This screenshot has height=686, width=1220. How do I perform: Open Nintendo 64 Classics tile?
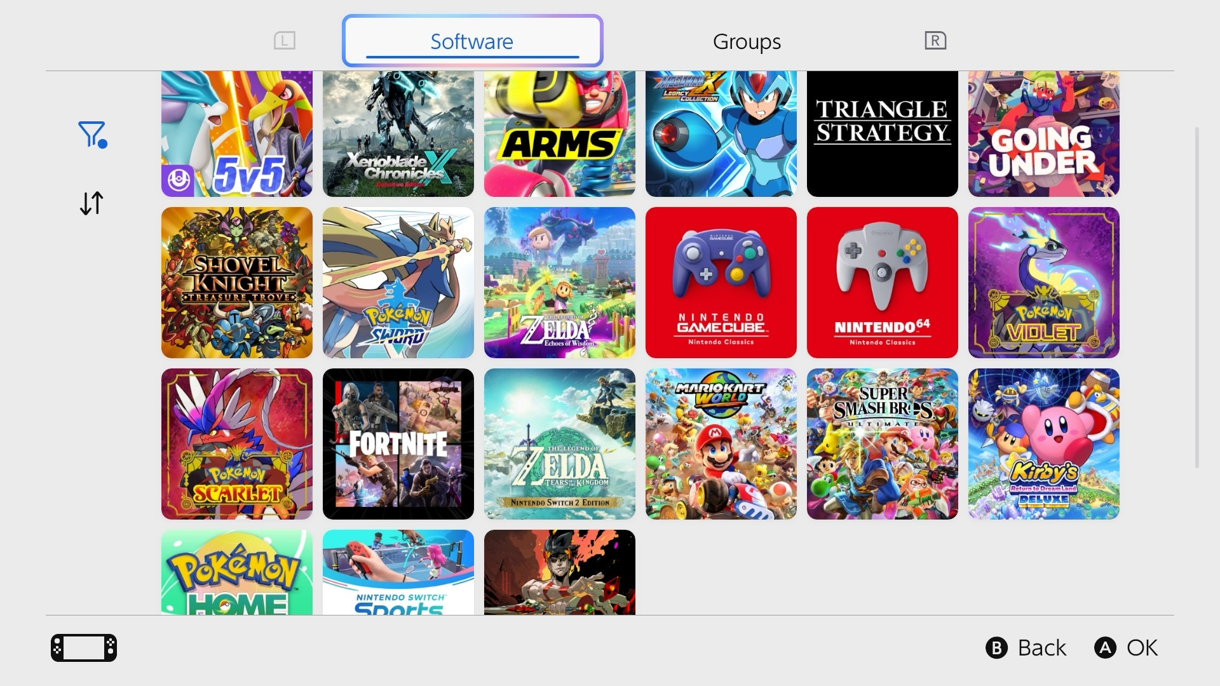(x=883, y=283)
